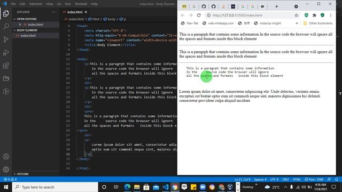Screen dimensions: 342x192
Task: Open the Extensions view
Action: 6,66
